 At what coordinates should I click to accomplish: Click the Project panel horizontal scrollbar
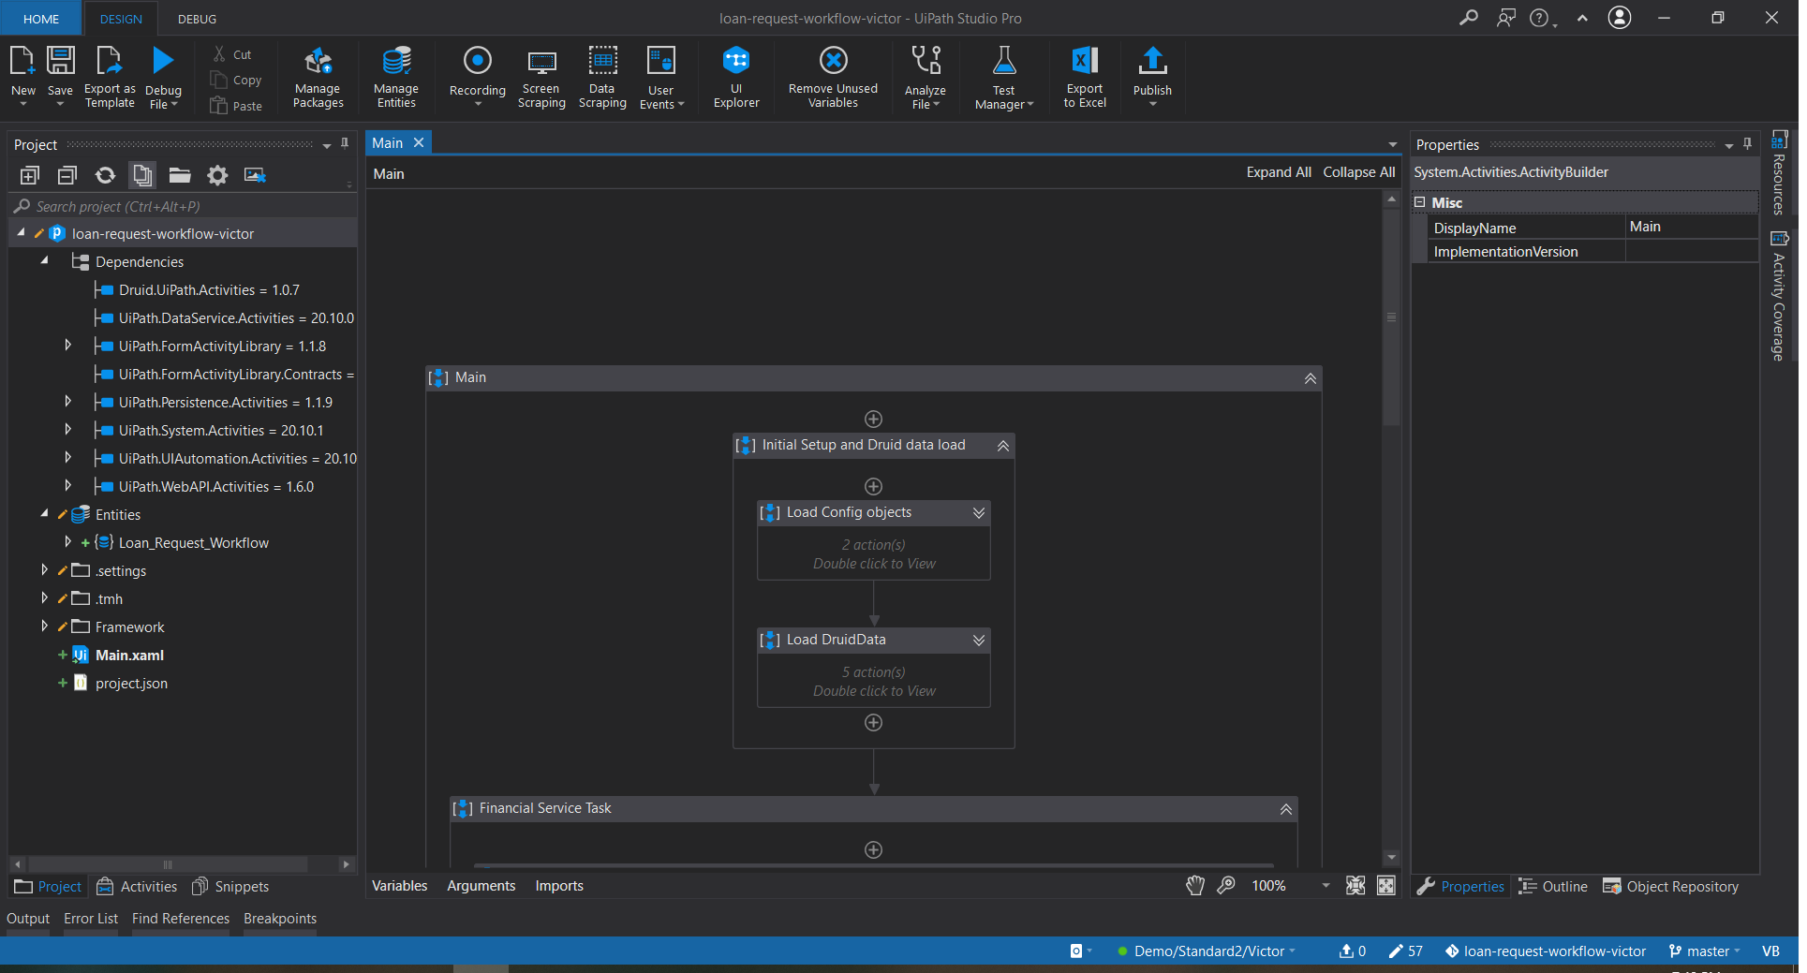(x=169, y=864)
